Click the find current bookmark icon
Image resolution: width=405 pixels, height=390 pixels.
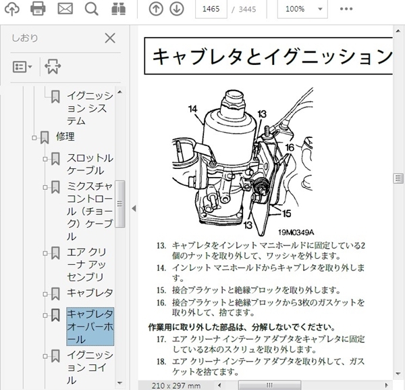coord(53,66)
